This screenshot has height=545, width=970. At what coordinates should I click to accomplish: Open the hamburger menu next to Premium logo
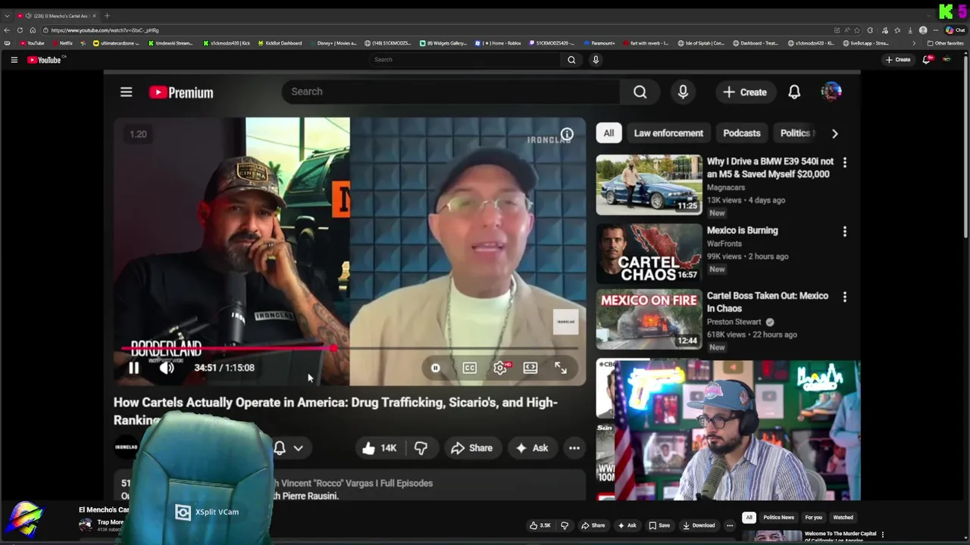point(127,92)
